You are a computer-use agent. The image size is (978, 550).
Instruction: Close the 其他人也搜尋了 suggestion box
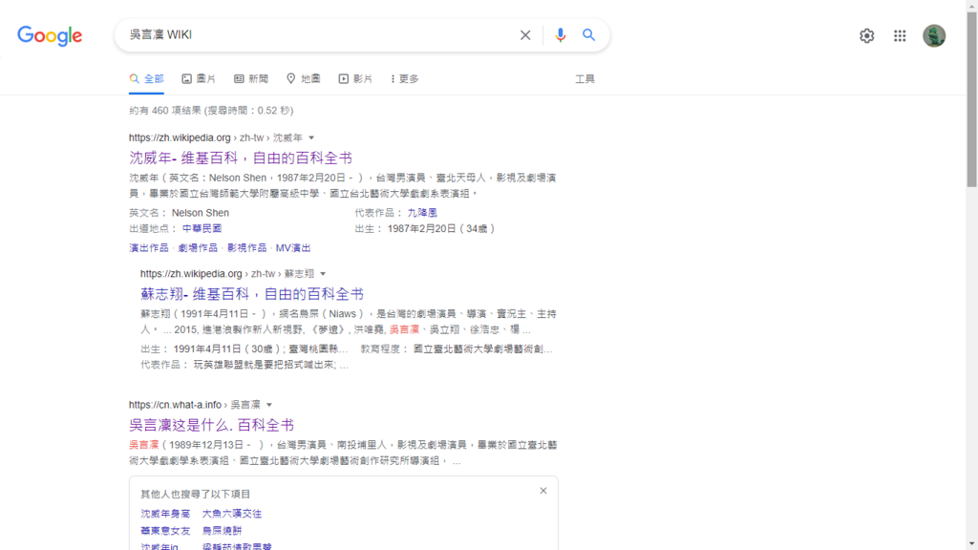coord(543,491)
